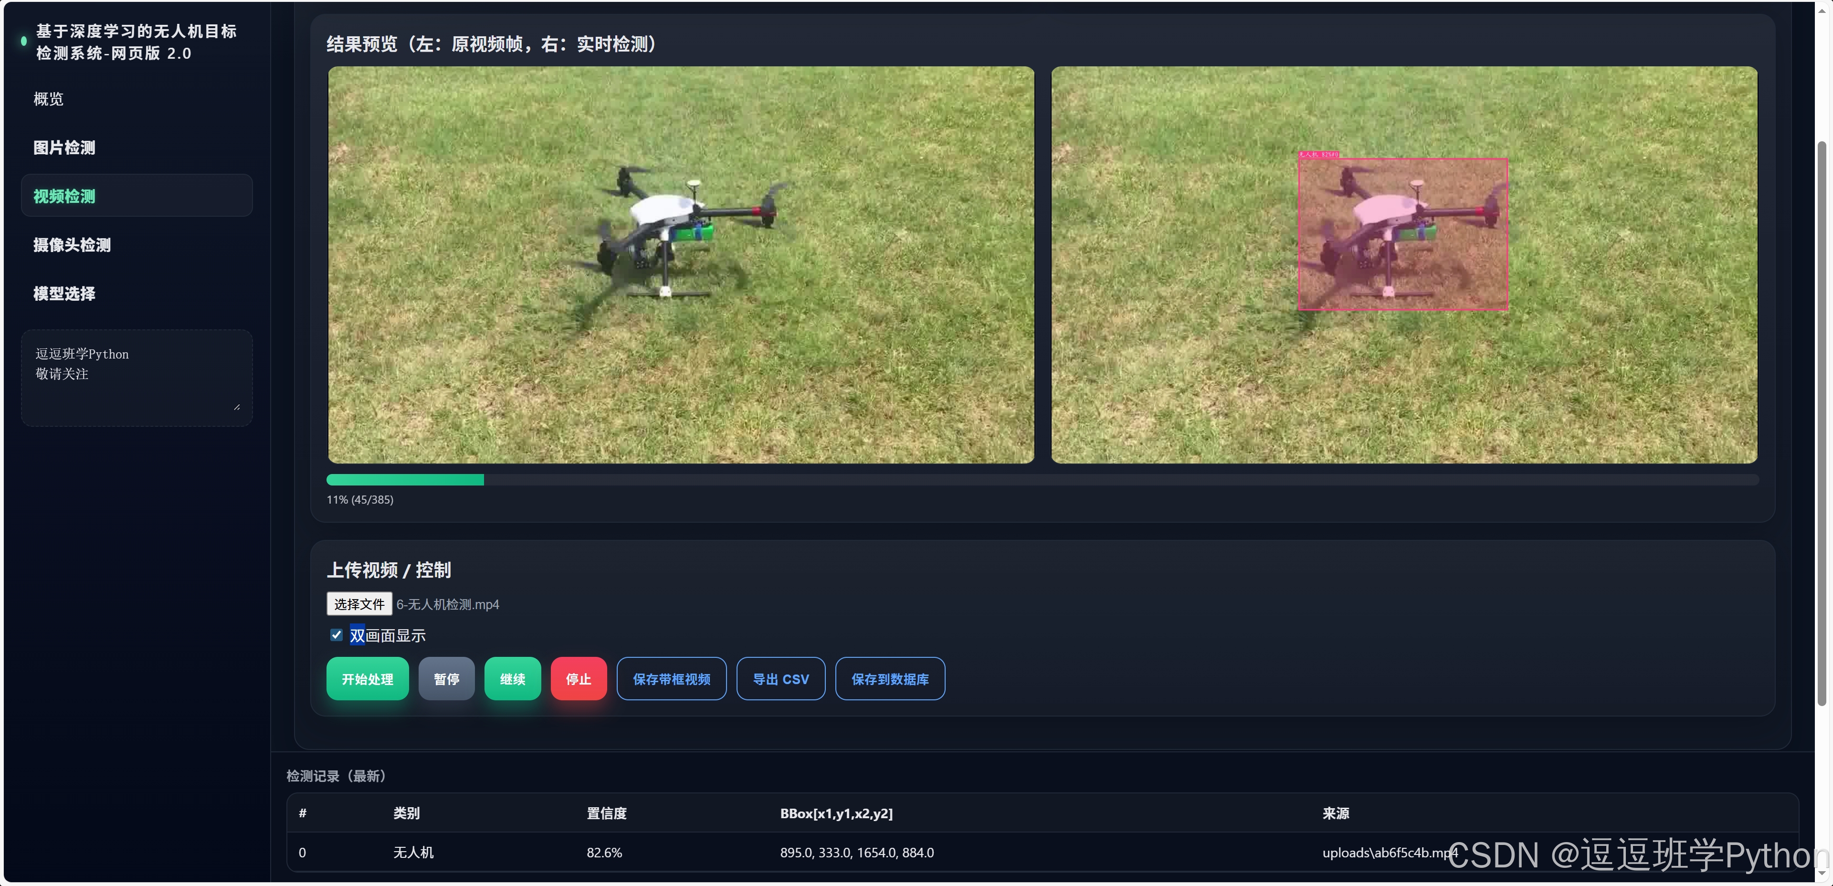The width and height of the screenshot is (1833, 886).
Task: Click the sidebar note text area
Action: click(136, 377)
